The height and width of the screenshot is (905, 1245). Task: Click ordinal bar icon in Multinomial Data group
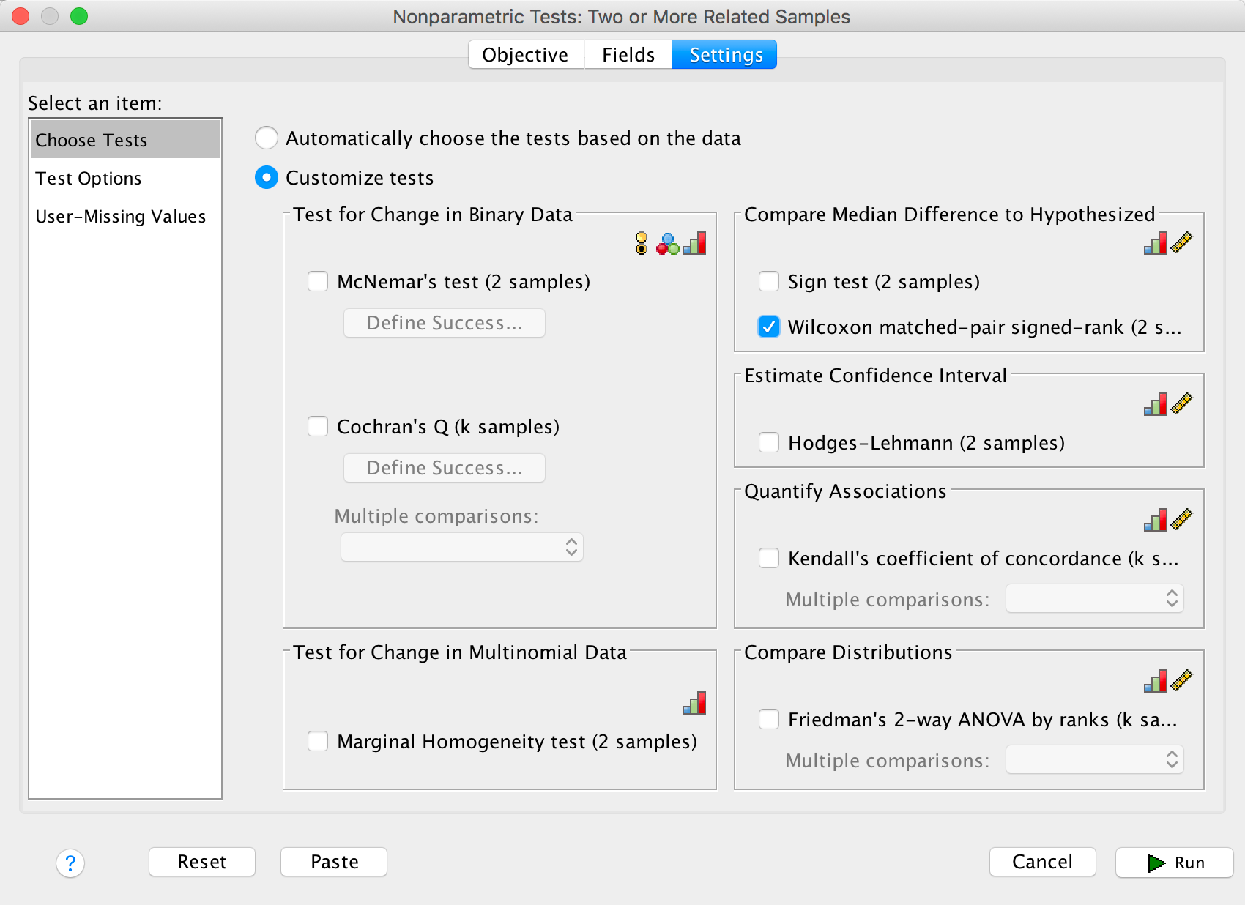694,703
